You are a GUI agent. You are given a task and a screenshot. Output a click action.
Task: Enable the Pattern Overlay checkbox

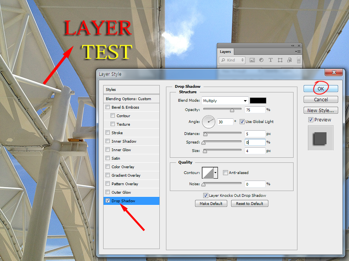(108, 184)
